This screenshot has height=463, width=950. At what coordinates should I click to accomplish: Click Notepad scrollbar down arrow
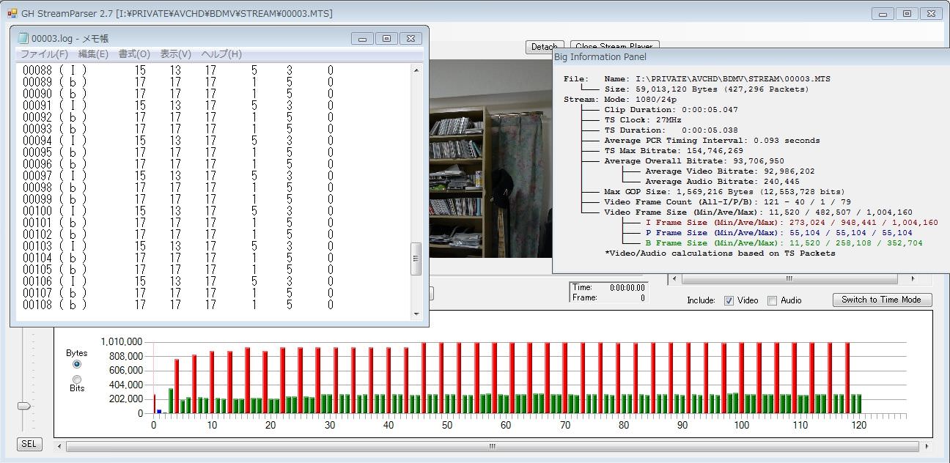point(416,314)
